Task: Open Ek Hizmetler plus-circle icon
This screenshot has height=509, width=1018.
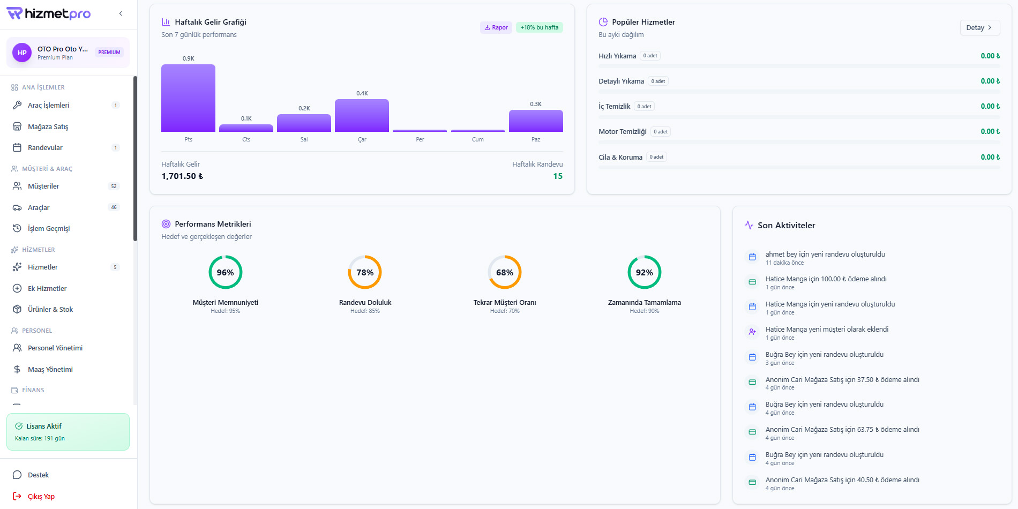Action: point(17,288)
